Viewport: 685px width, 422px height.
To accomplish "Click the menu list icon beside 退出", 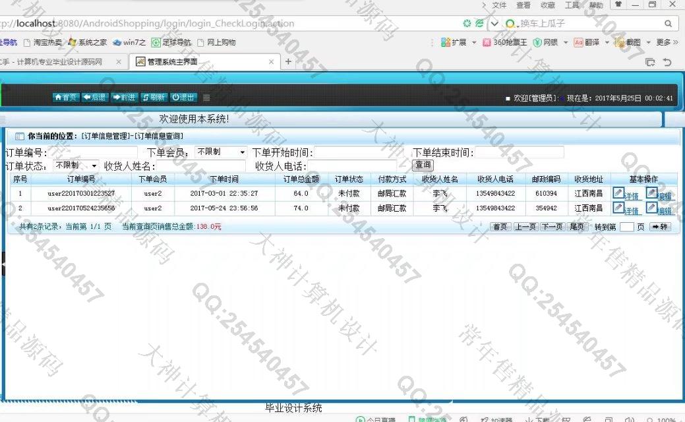I will pyautogui.click(x=206, y=98).
